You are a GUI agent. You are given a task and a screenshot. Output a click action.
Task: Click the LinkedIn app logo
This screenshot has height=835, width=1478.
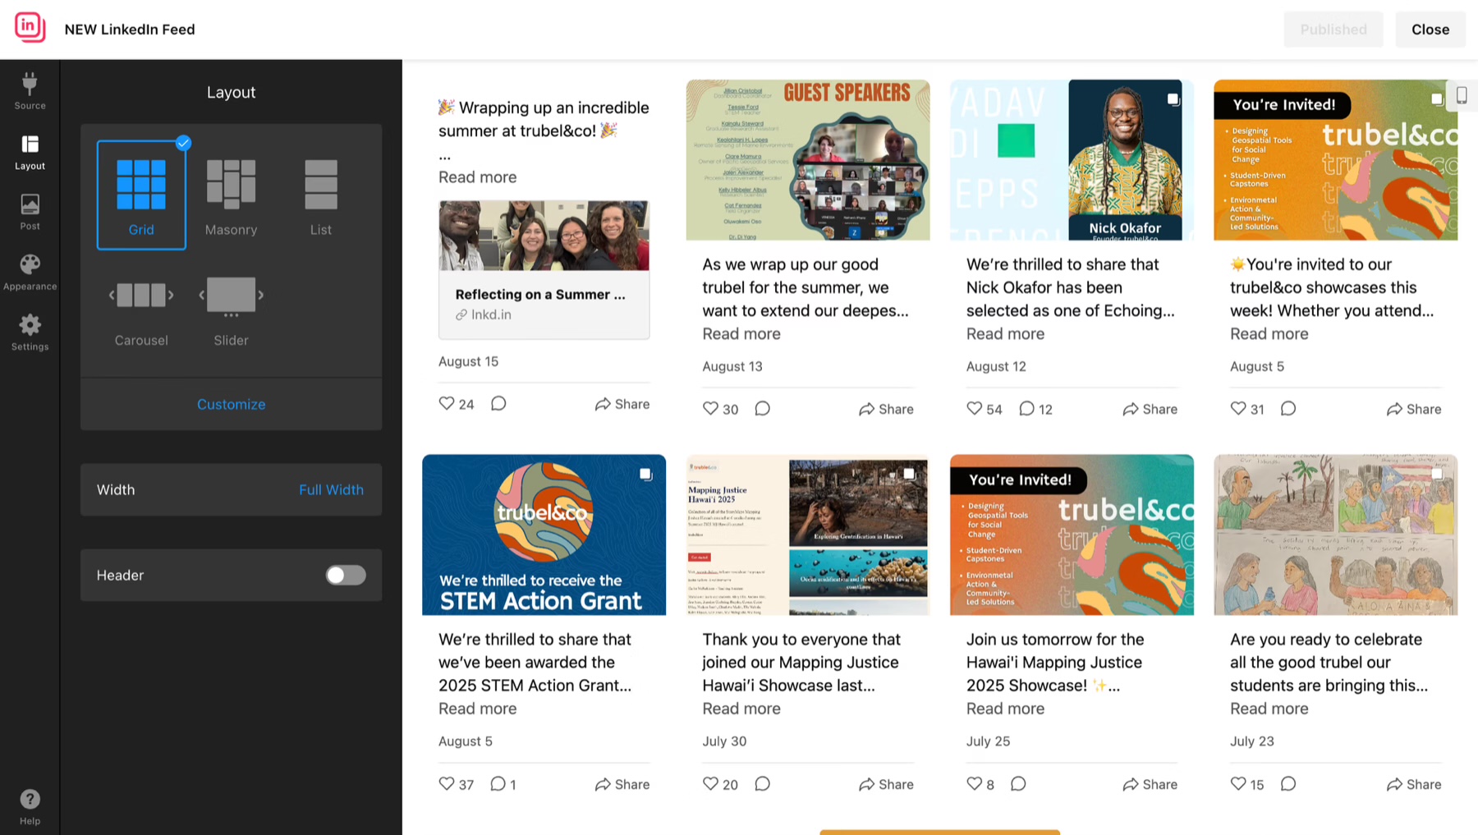click(30, 27)
